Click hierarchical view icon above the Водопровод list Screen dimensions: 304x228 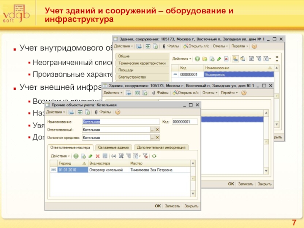235,59
